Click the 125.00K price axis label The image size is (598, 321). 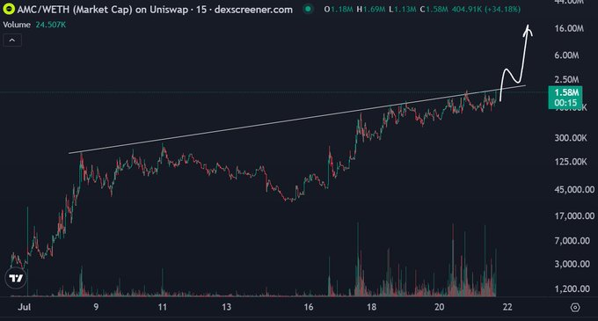tap(571, 162)
